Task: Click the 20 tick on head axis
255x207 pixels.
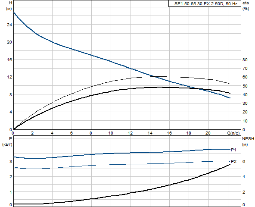Action: (x=9, y=42)
